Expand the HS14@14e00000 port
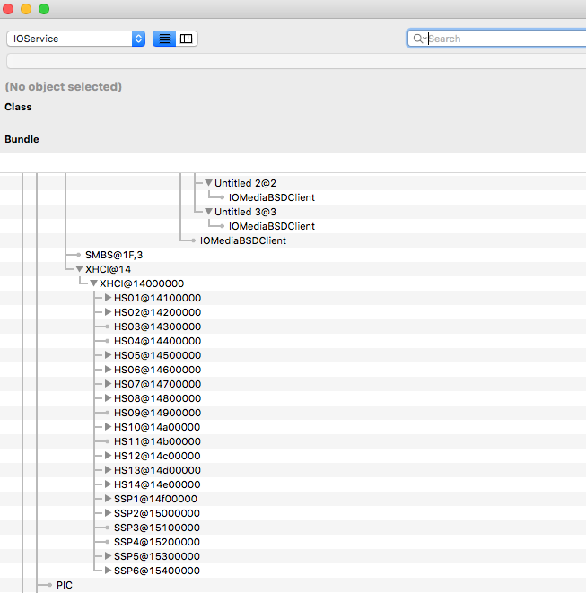Screen dimensions: 586x593 point(108,484)
